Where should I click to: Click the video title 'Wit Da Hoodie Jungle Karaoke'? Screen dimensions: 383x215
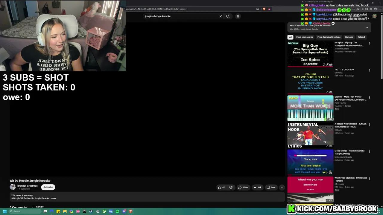[30, 181]
